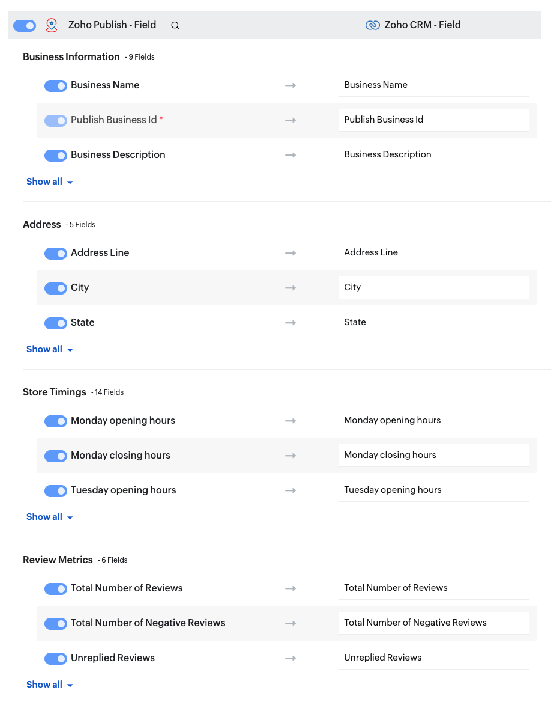The width and height of the screenshot is (551, 702).
Task: Toggle off Total Number of Negative Reviews
Action: click(56, 624)
